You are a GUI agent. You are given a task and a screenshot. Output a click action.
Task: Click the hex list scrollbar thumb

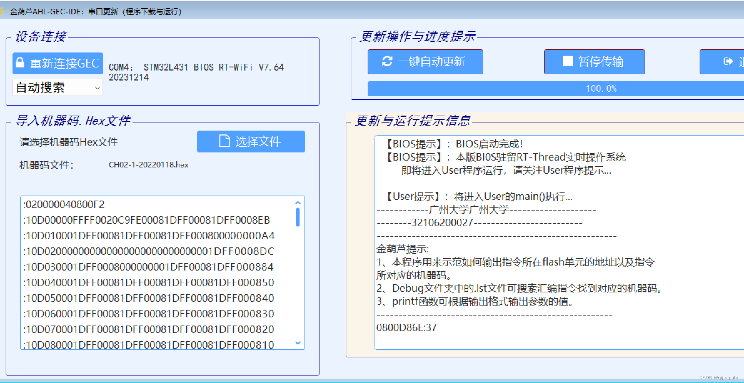click(298, 217)
